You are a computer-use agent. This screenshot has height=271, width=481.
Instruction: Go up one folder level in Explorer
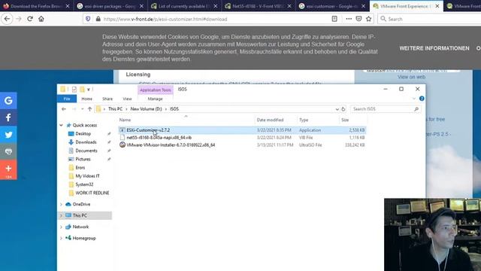pos(89,109)
